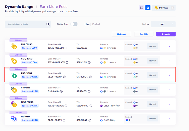Harvest rewards for iZi/iUSD pool
The width and height of the screenshot is (189, 131).
(x=153, y=119)
